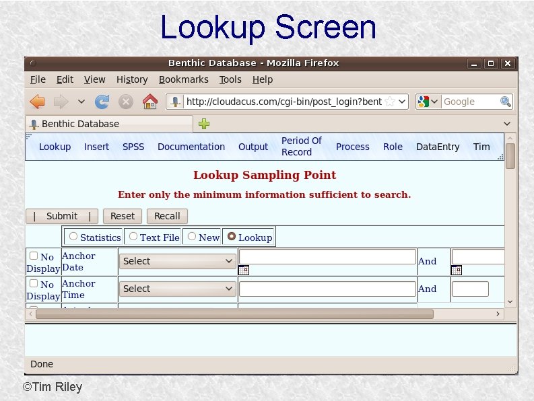Screen dimensions: 534x401
Task: Click the Anchor Date first text field
Action: point(327,256)
